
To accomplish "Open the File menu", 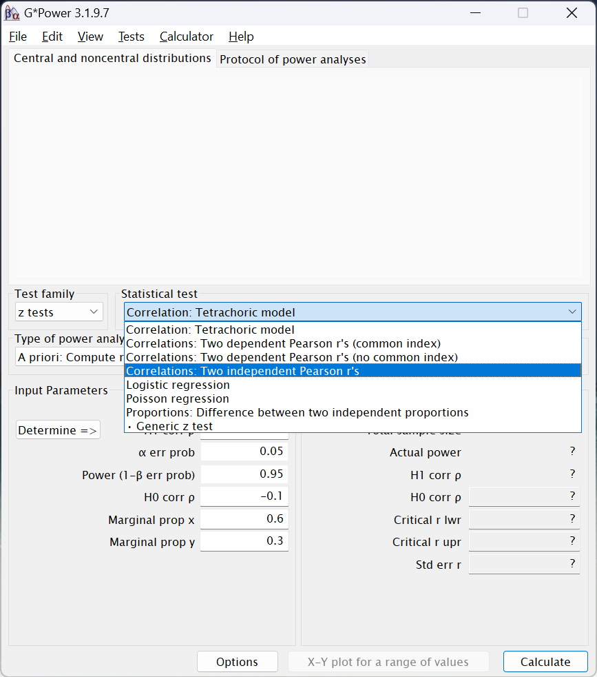I will (18, 37).
